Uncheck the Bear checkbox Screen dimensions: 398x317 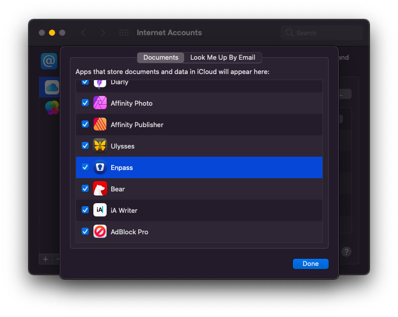coord(85,188)
